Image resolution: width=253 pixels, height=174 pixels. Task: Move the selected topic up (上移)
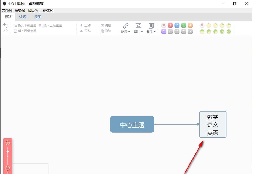(85, 25)
